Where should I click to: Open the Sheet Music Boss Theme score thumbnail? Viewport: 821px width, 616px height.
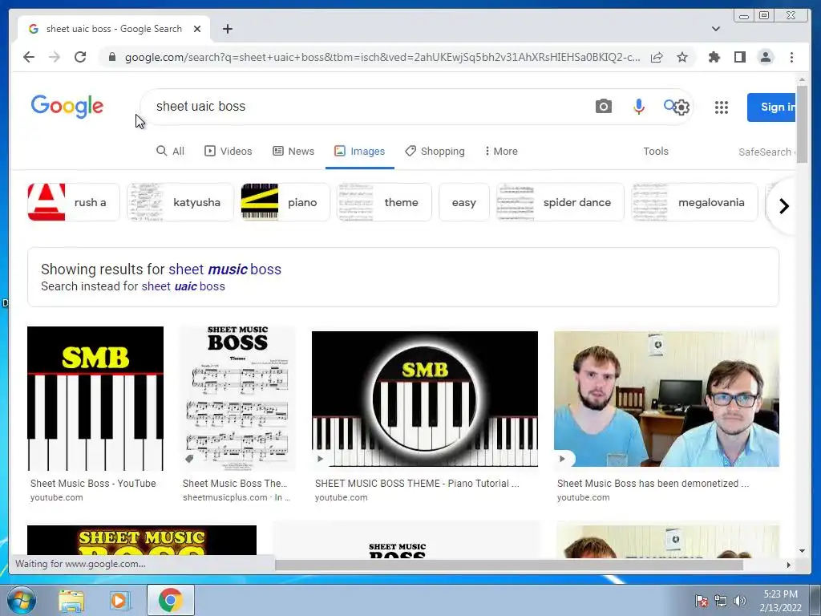(237, 398)
